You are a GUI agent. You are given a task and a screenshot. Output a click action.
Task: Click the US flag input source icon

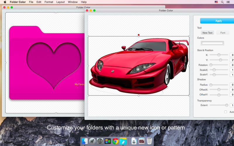coord(216,2)
